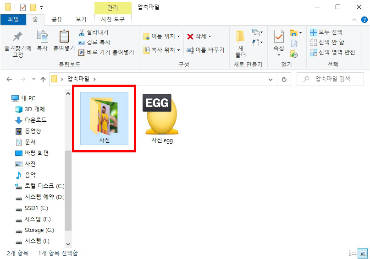This screenshot has height=259, width=370.
Task: Expand the 속성 dropdown arrow
Action: pos(279,55)
